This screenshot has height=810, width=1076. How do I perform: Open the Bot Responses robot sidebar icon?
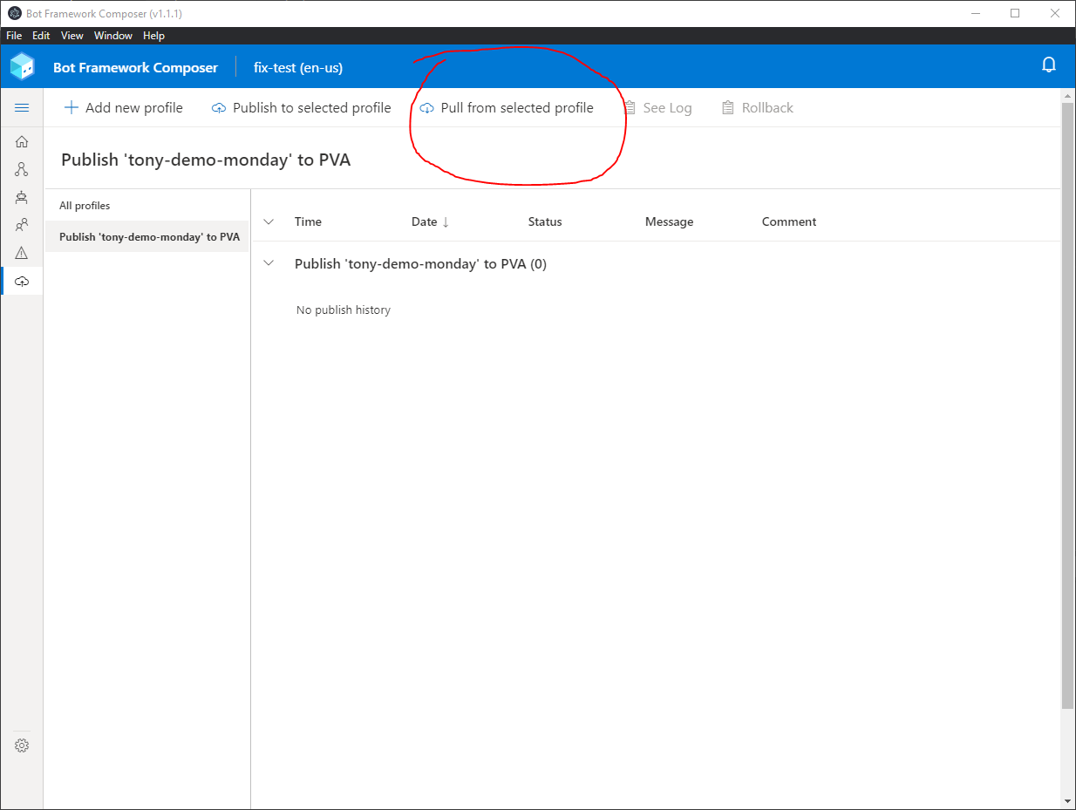pos(22,197)
